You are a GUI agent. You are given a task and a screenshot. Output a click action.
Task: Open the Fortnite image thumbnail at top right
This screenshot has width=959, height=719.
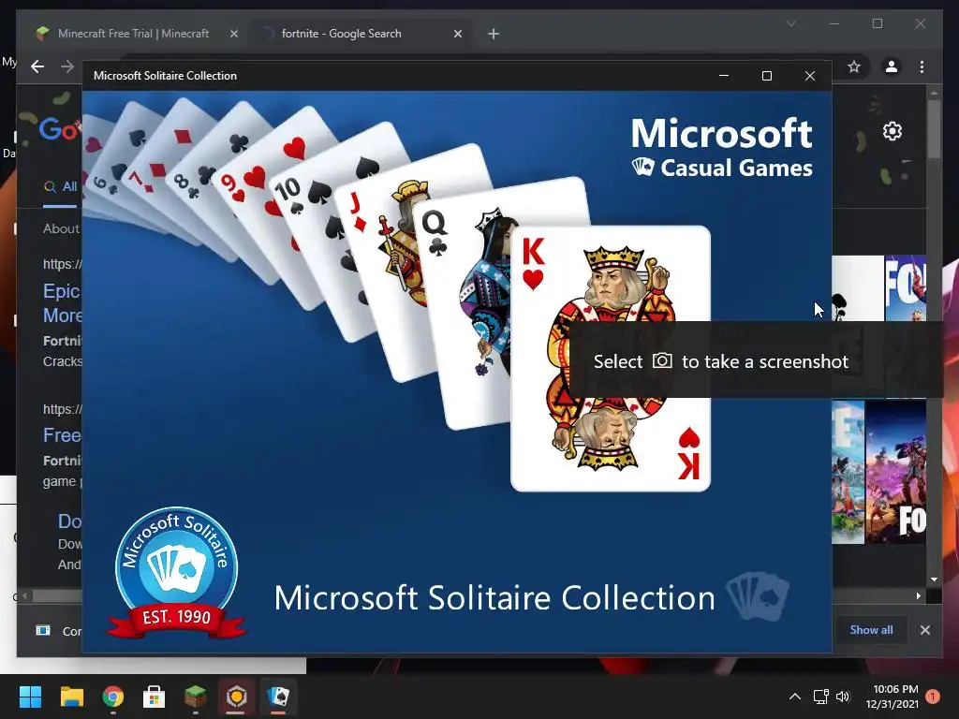click(x=906, y=288)
